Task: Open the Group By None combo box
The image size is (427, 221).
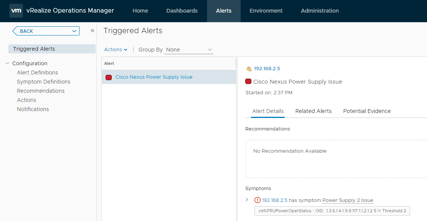Action: pos(189,50)
